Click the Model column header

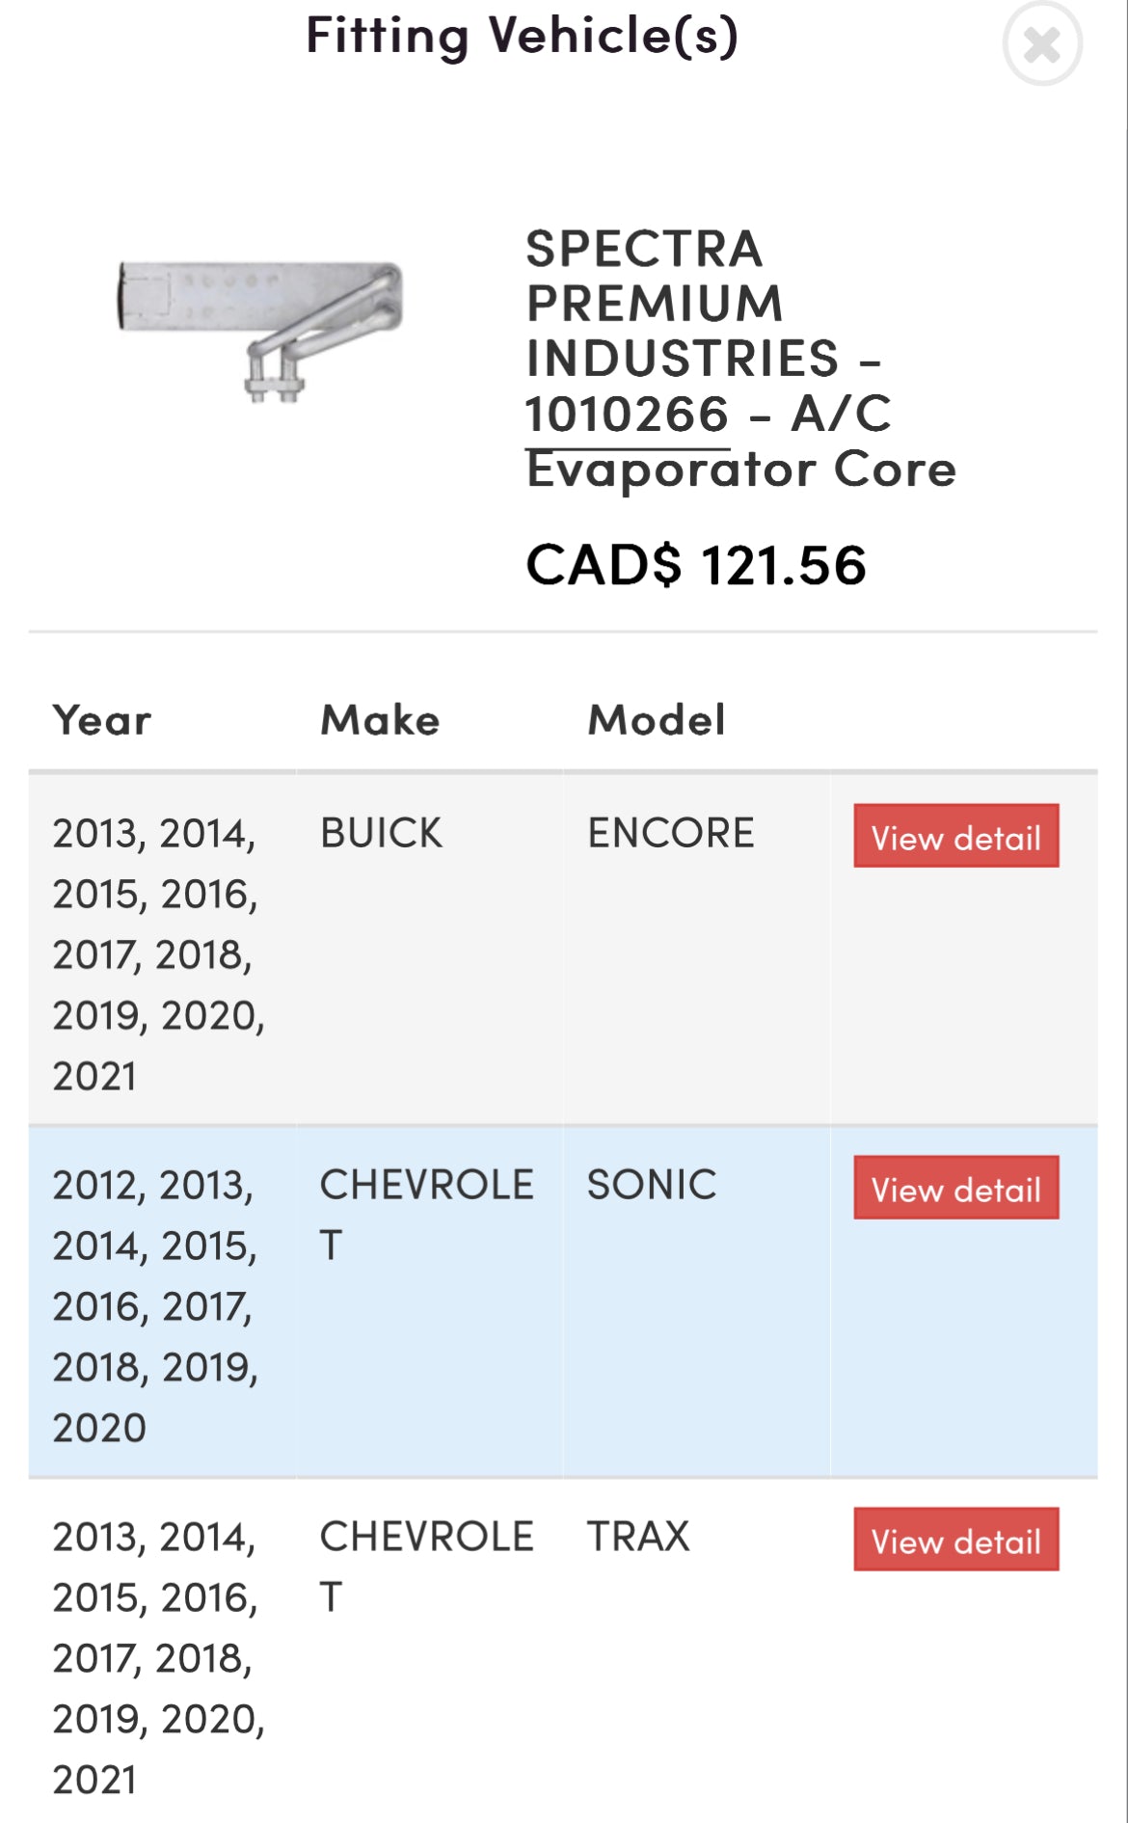(657, 720)
